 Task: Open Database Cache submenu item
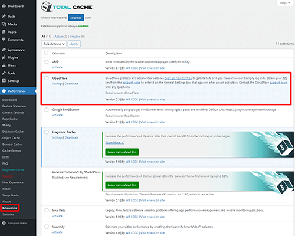(13, 132)
